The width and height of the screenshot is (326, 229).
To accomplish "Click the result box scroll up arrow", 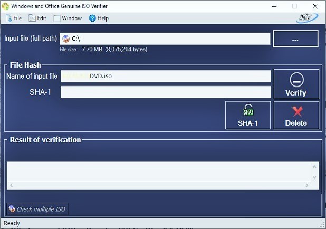I will 314,167.
